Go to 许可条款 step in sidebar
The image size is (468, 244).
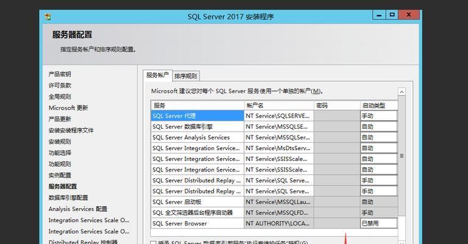(60, 85)
